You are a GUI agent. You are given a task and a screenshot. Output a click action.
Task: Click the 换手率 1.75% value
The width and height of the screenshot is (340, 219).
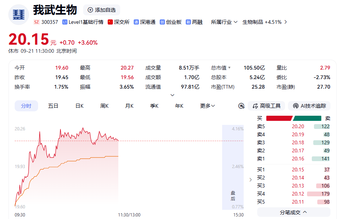coord(61,87)
